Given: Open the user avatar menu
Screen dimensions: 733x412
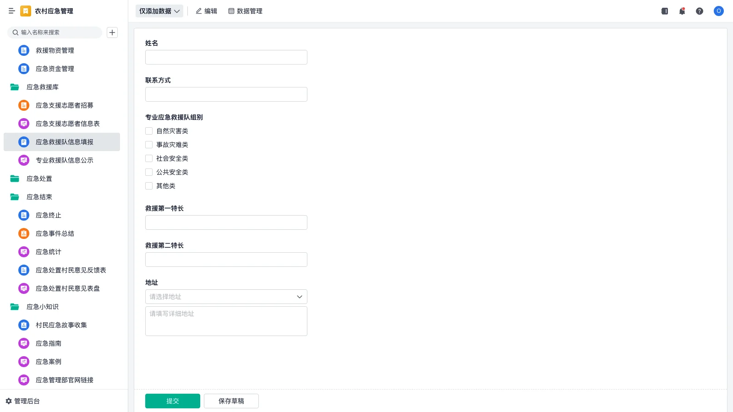Looking at the screenshot, I should [719, 11].
